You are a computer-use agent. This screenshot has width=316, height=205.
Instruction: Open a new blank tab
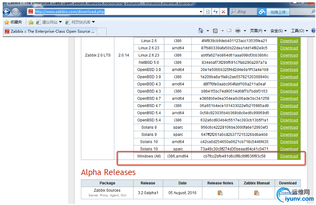pyautogui.click(x=102, y=32)
